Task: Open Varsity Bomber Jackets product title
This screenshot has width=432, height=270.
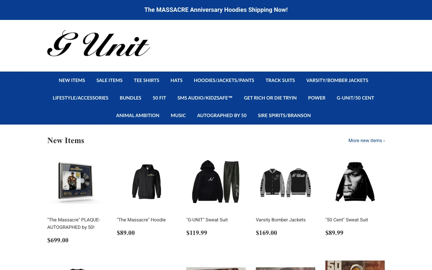Action: (x=281, y=220)
